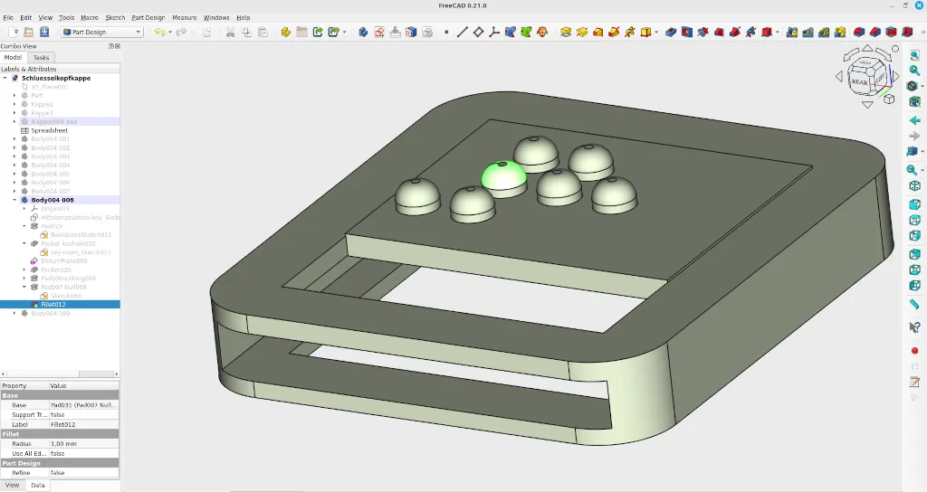Screen dimensions: 927x492
Task: Click the Linear pattern icon
Action: 808,32
